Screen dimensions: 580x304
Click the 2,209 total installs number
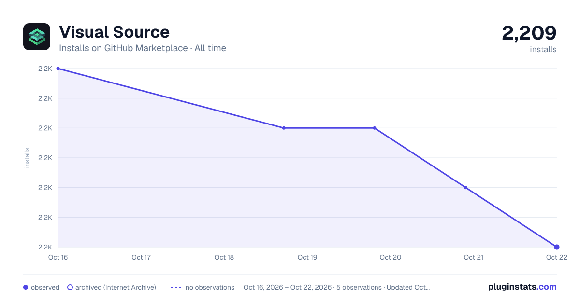pos(529,33)
